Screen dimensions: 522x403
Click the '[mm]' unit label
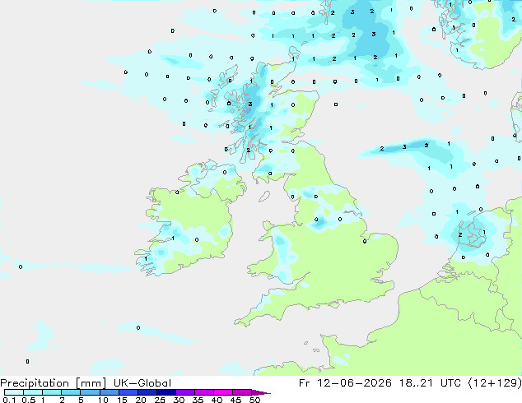tap(91, 383)
